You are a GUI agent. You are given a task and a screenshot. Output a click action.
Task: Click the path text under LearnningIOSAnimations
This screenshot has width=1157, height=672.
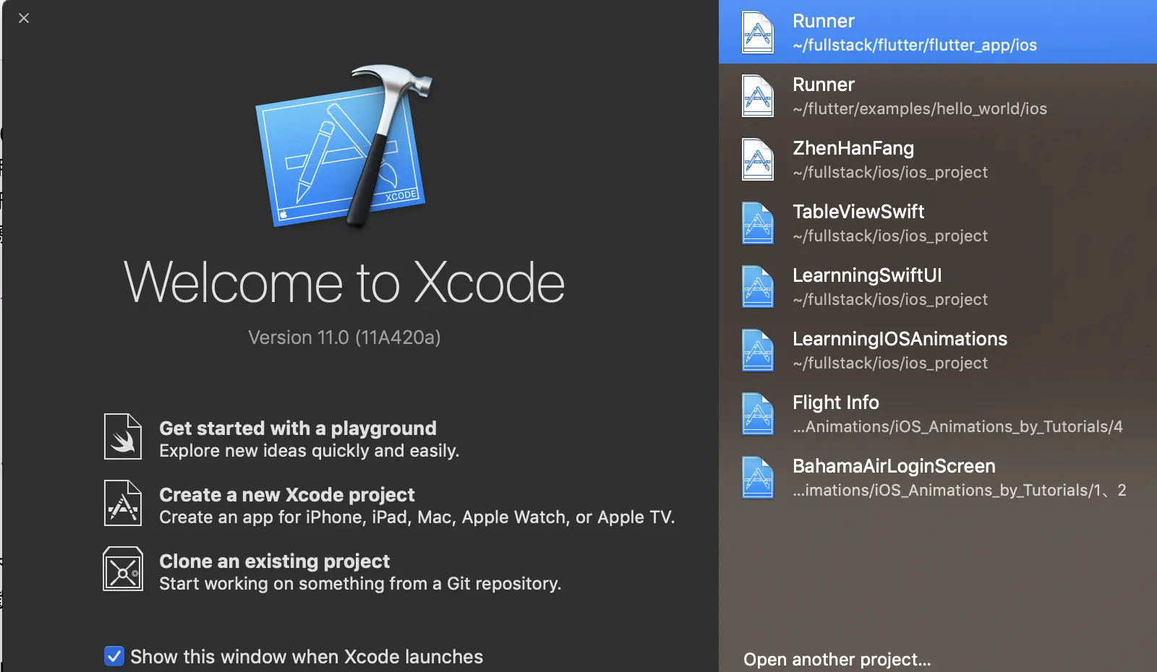click(890, 363)
